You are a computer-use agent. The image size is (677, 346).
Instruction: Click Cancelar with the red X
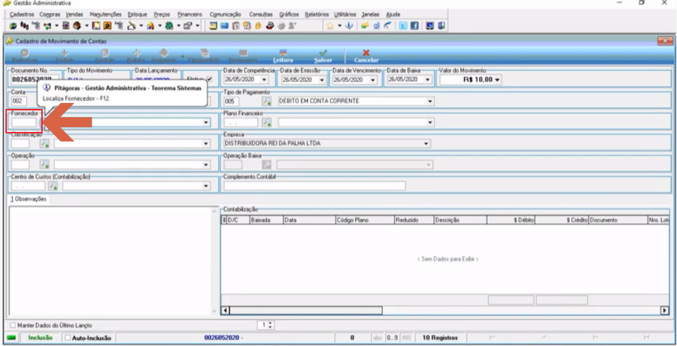366,56
